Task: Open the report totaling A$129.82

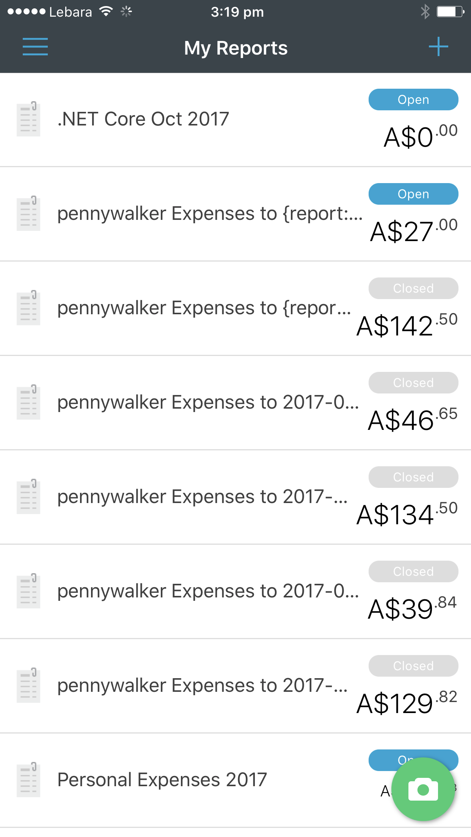Action: tap(203, 685)
